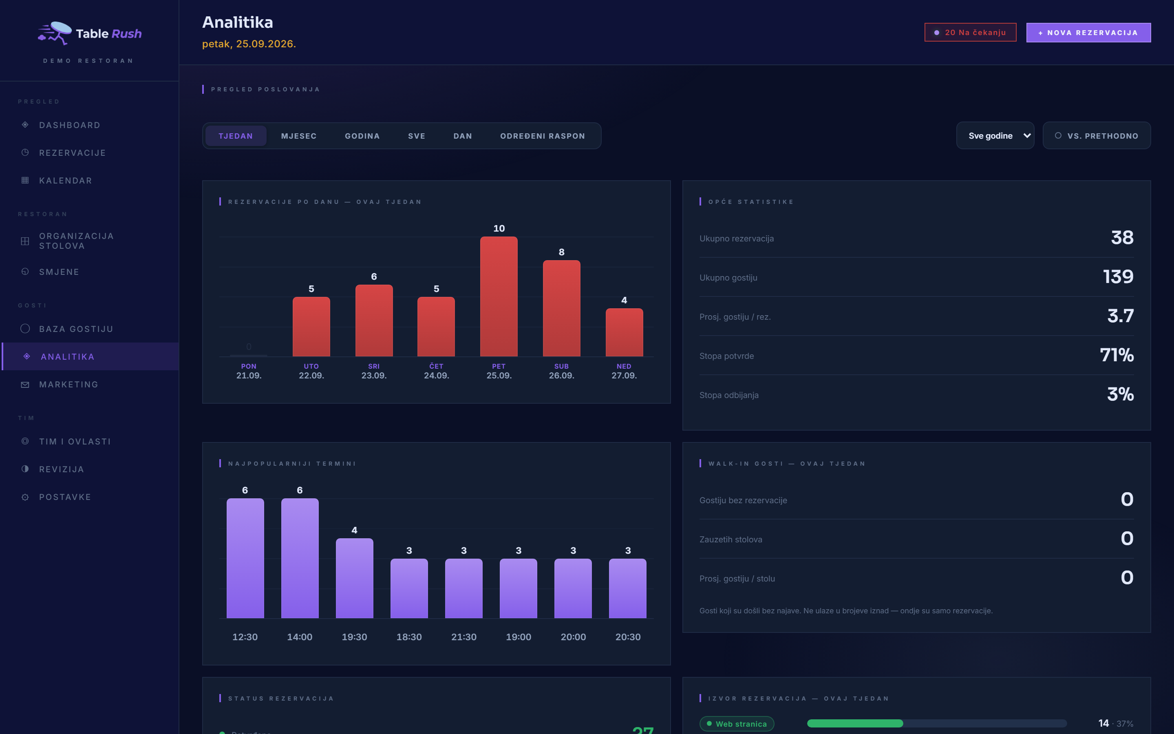Select the Dan period tab
This screenshot has height=734, width=1174.
(x=463, y=136)
